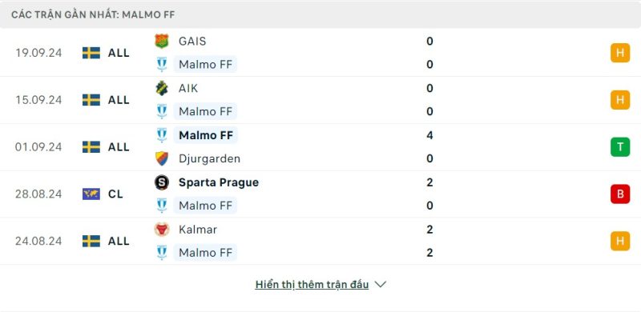Click Malmo FF crest in Djurgarden match
Image resolution: width=641 pixels, height=312 pixels.
click(x=162, y=135)
